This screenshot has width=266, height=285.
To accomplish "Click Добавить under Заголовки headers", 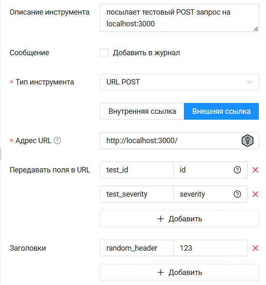I will tap(179, 272).
